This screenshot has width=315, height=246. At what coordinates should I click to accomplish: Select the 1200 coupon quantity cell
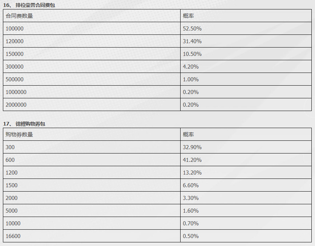coord(92,172)
